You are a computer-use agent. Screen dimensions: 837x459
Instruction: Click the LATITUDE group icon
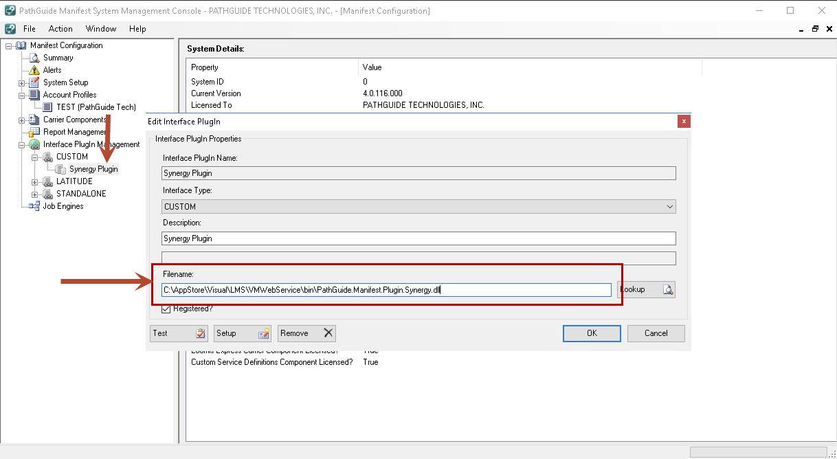[x=48, y=181]
